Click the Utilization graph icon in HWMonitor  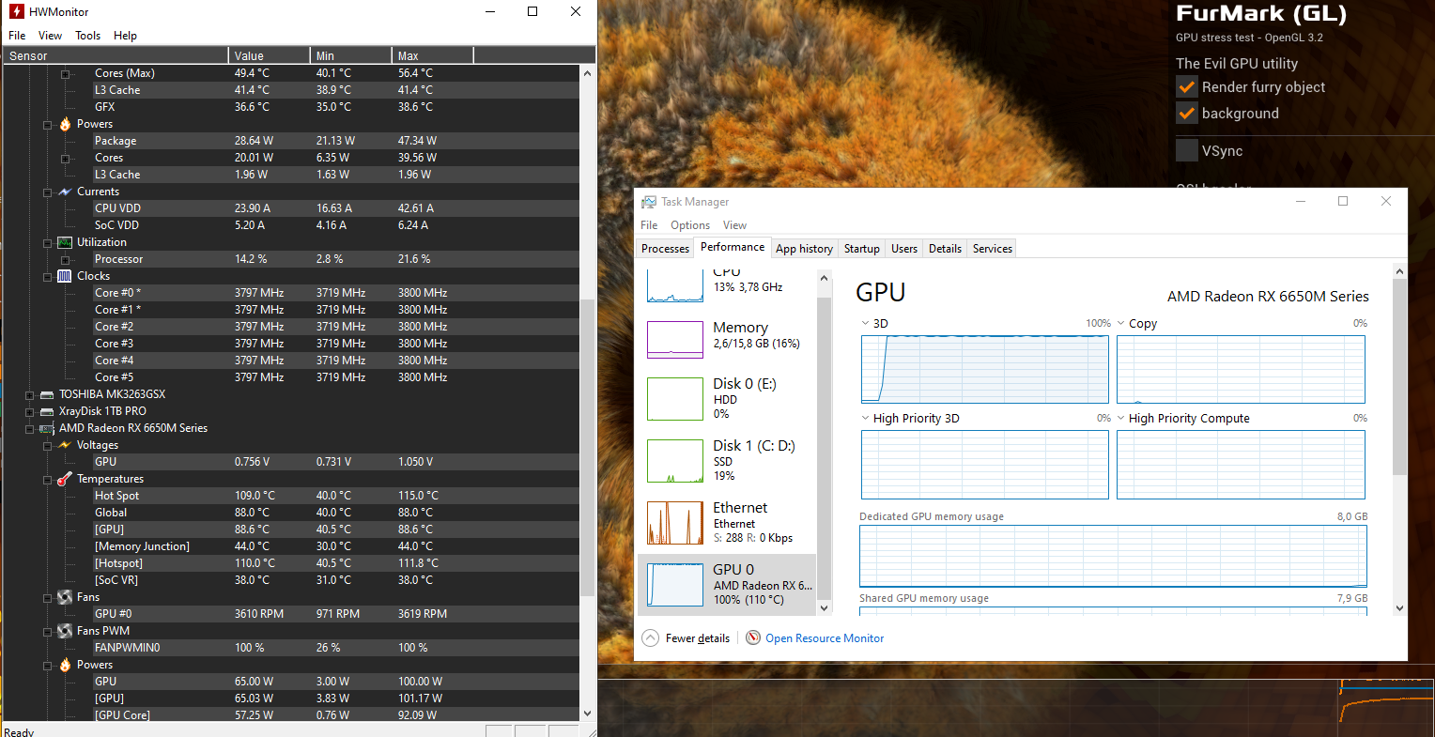(65, 242)
